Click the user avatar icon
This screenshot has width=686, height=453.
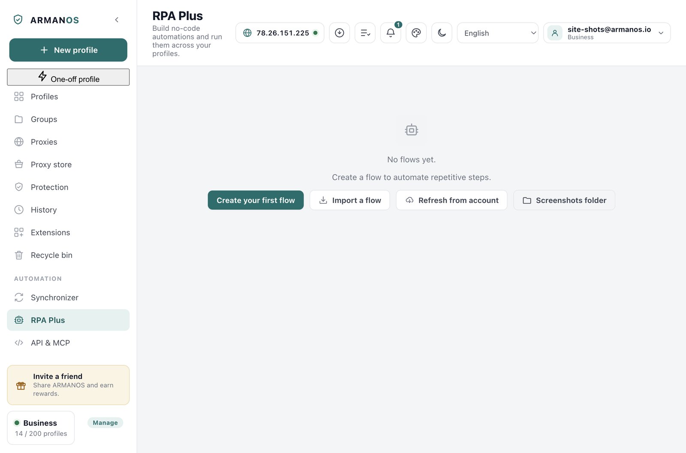coord(555,33)
